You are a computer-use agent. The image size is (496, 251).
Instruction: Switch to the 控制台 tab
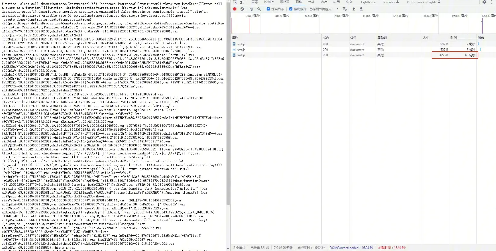[x=269, y=2]
